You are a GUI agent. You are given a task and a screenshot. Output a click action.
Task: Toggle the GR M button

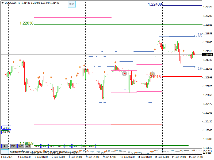point(6,128)
